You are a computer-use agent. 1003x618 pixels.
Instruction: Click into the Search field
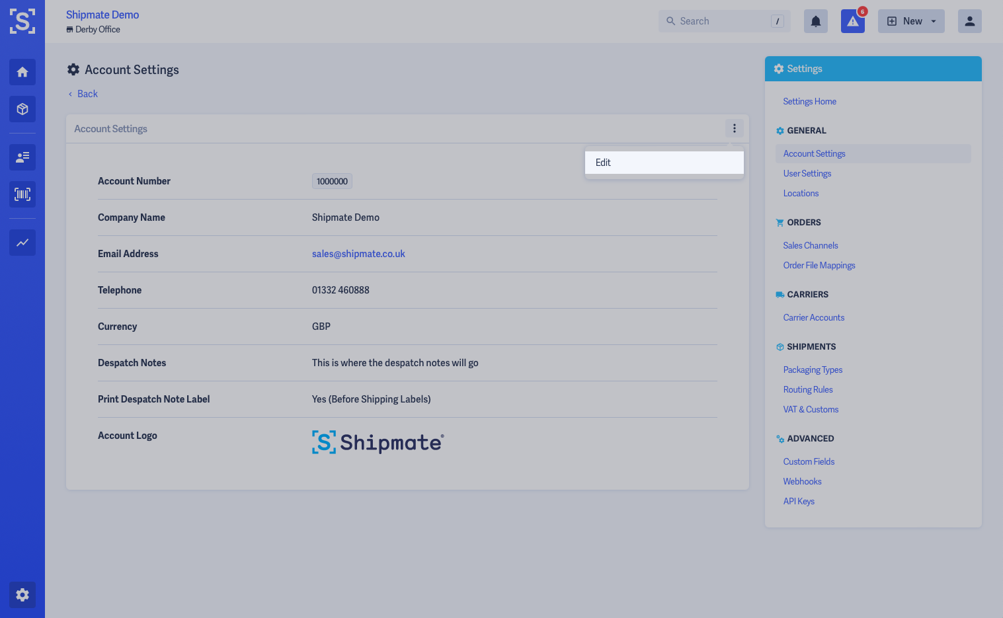click(x=725, y=21)
